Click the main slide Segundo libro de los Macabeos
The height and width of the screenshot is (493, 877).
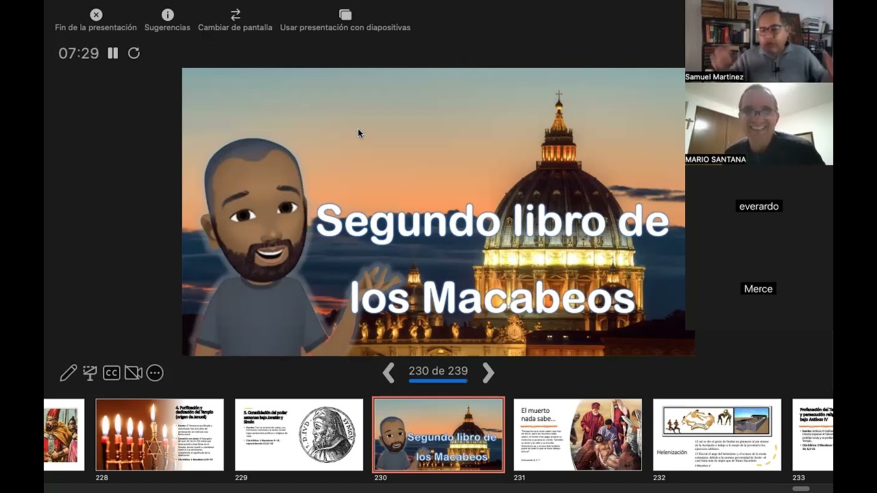(x=438, y=212)
